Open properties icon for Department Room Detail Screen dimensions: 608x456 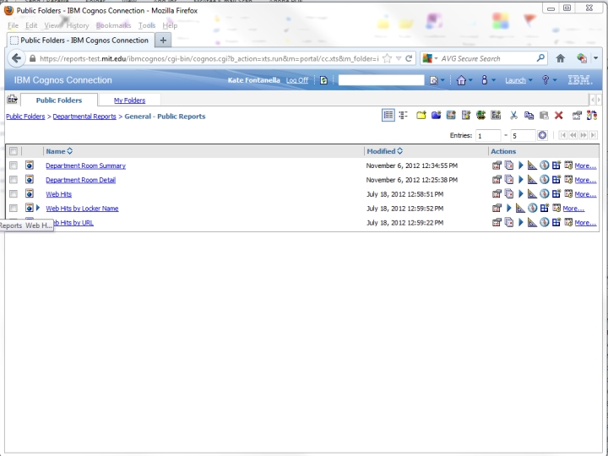pyautogui.click(x=497, y=180)
